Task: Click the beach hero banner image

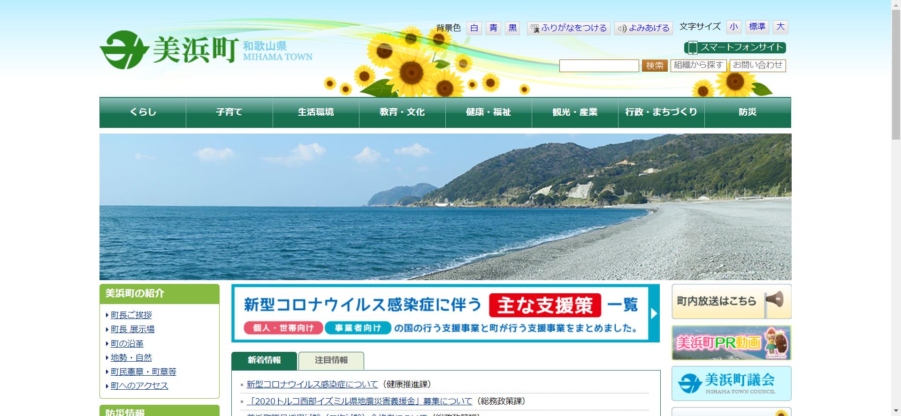Action: click(445, 207)
